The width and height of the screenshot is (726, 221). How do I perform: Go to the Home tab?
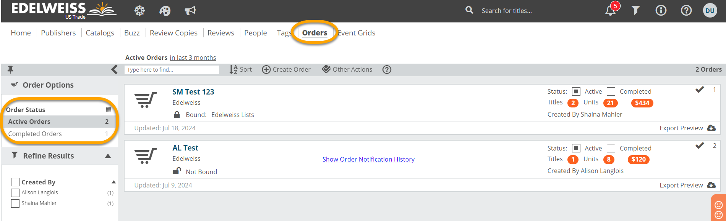click(x=21, y=33)
